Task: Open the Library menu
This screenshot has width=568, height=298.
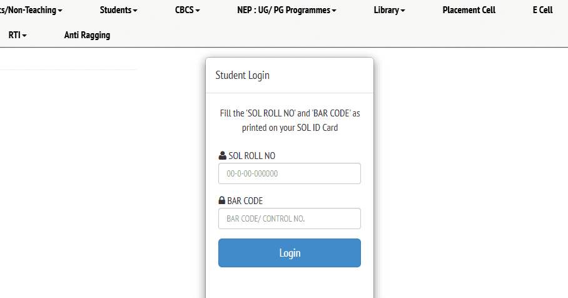Action: click(x=388, y=11)
